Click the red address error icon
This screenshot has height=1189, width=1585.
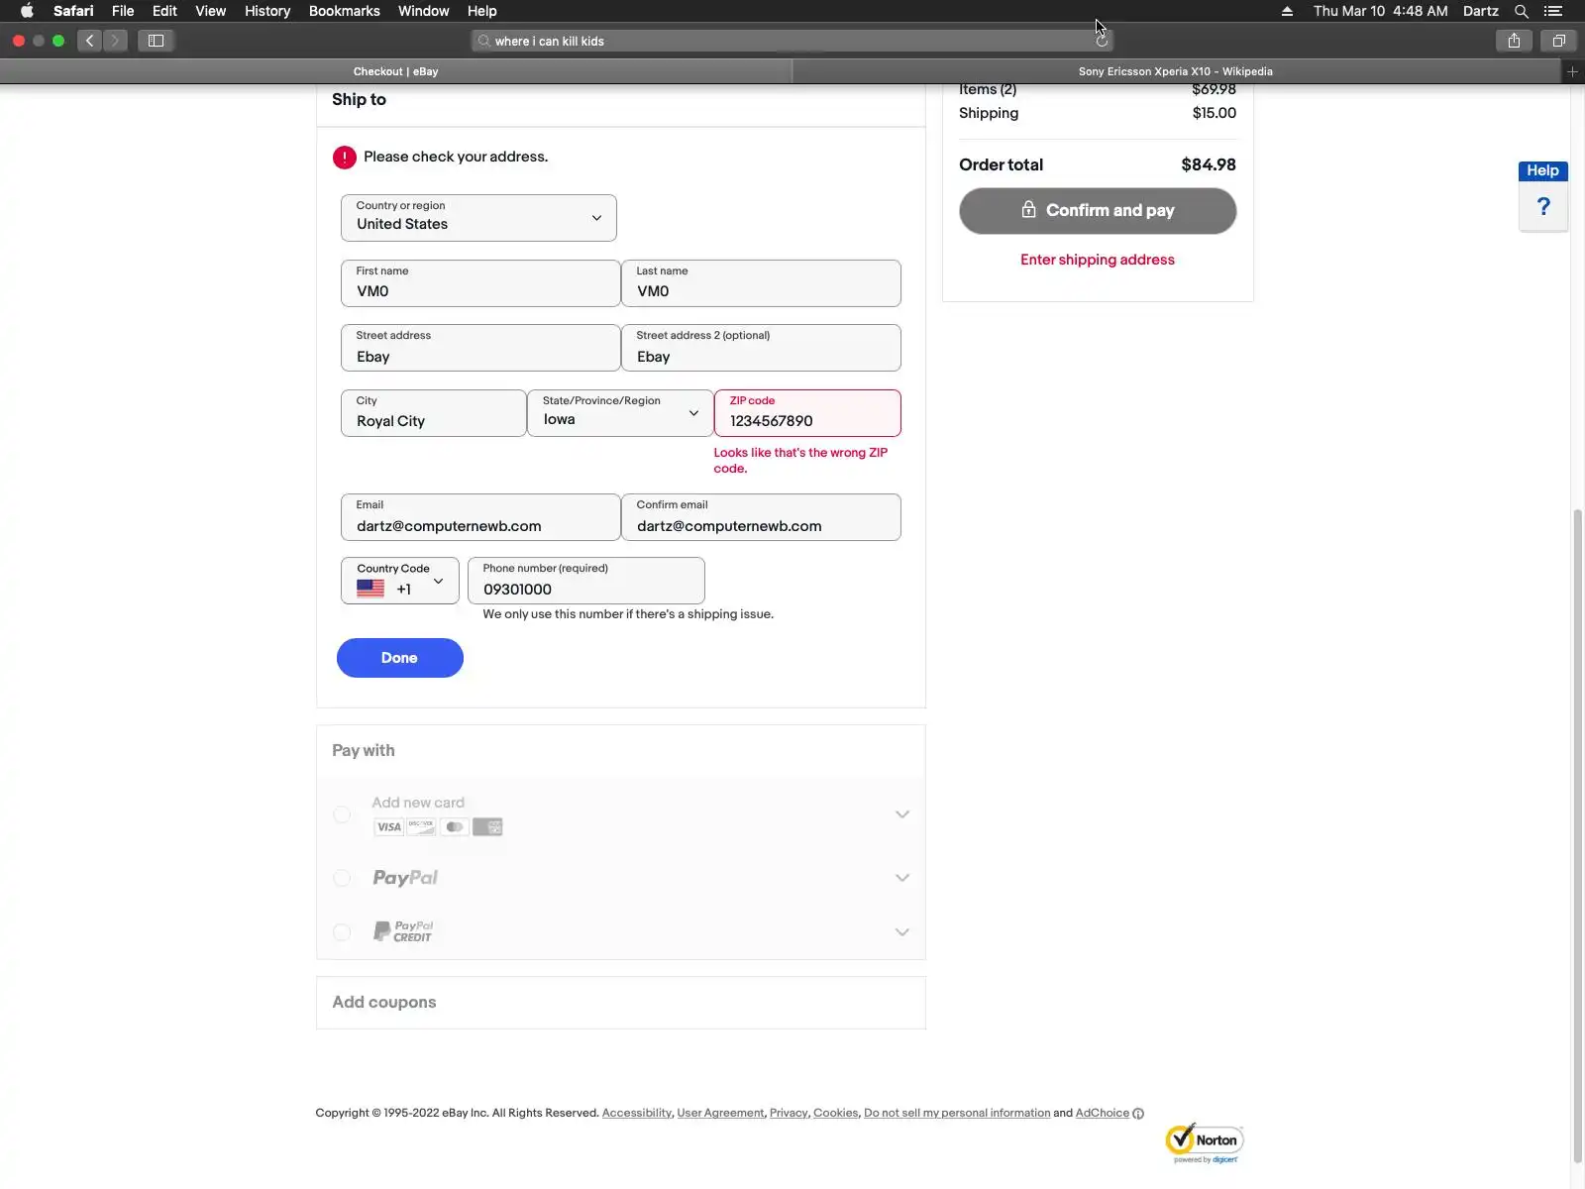tap(344, 157)
